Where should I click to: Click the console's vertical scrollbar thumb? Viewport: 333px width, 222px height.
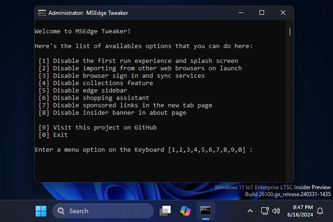(290, 31)
